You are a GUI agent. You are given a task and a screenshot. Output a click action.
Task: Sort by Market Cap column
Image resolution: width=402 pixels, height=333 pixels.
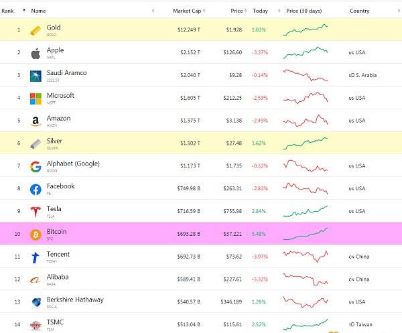[x=187, y=11]
